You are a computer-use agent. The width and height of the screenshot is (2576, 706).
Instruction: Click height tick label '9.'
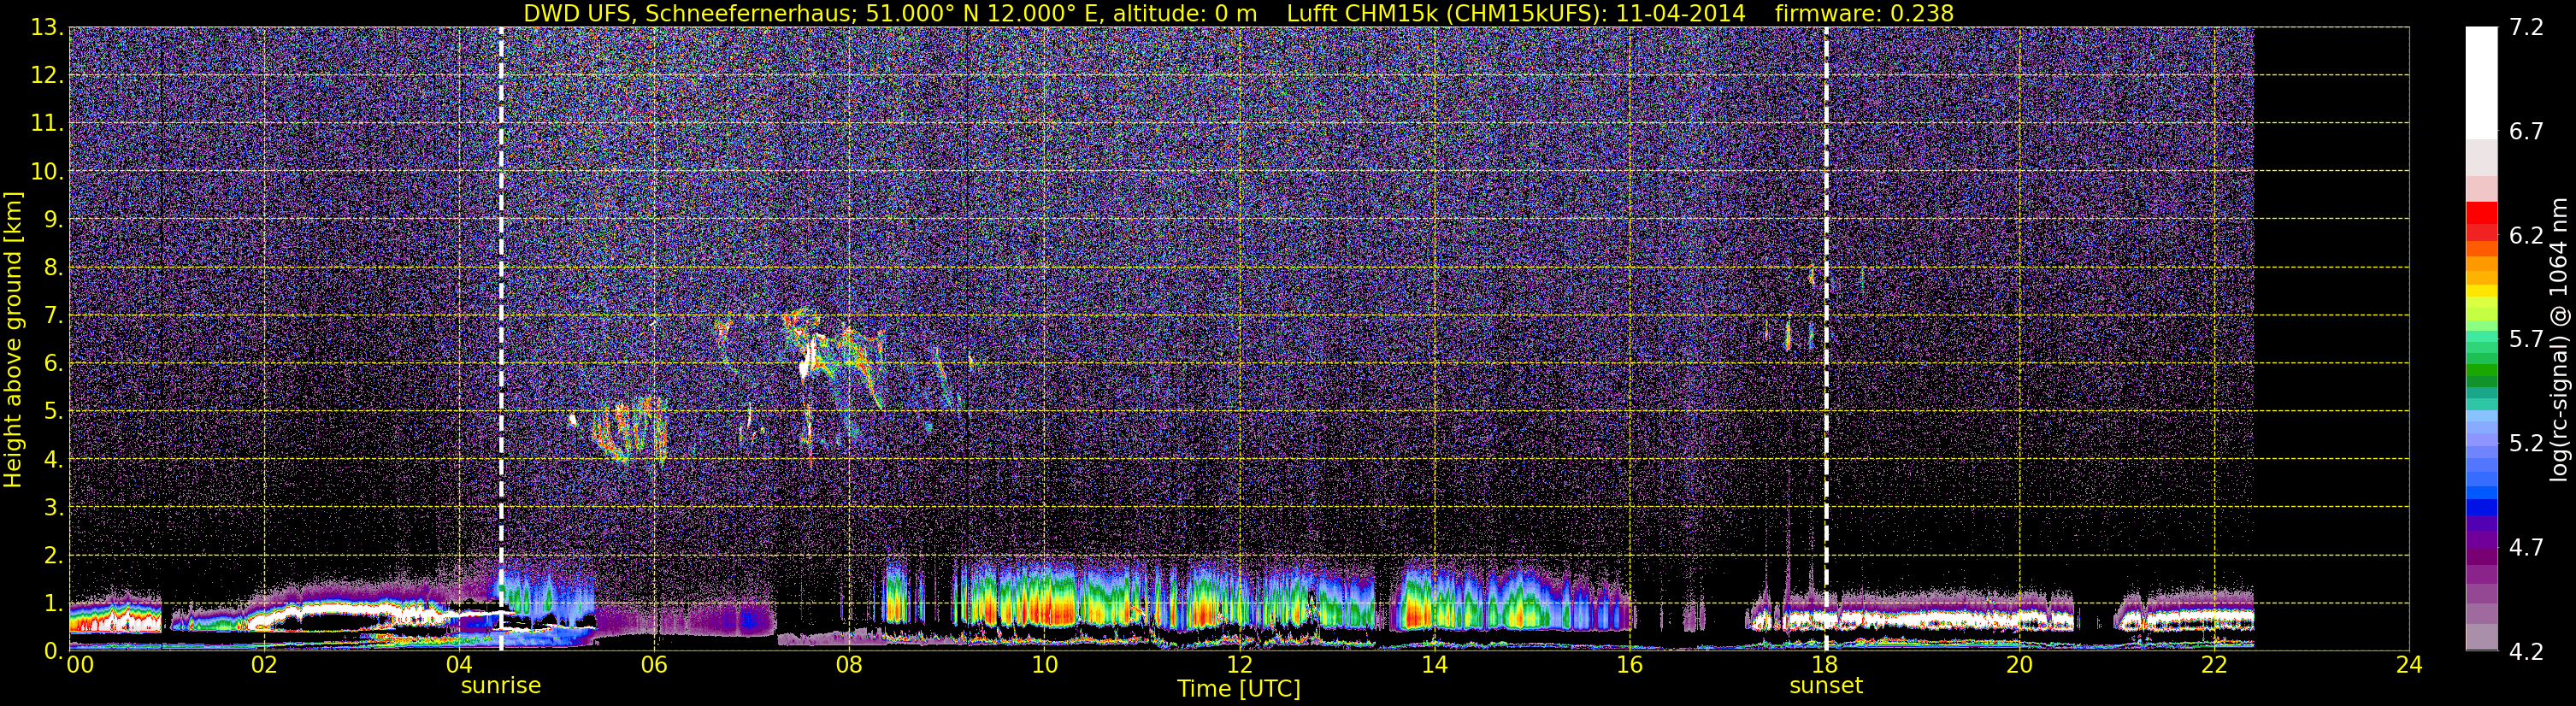coord(53,220)
